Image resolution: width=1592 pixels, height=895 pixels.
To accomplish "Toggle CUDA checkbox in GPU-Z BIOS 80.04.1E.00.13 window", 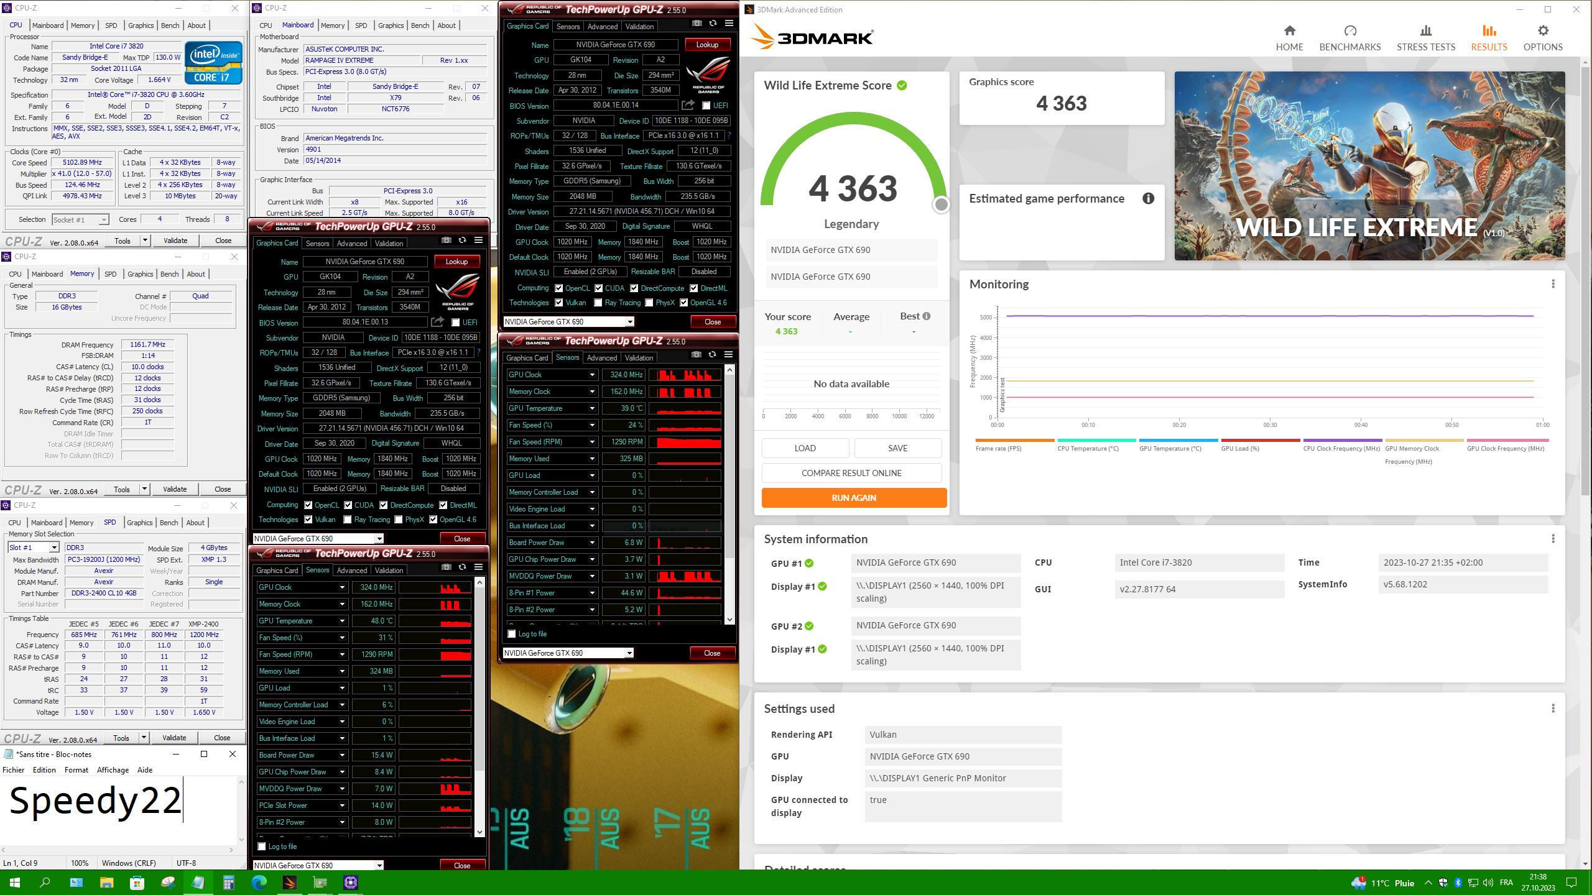I will 348,505.
